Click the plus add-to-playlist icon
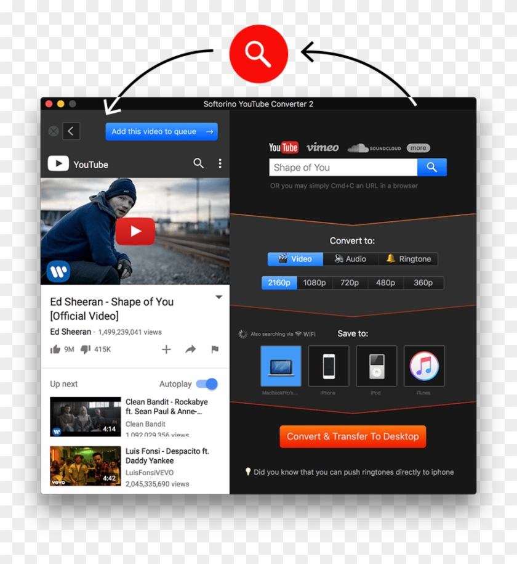 click(x=166, y=349)
